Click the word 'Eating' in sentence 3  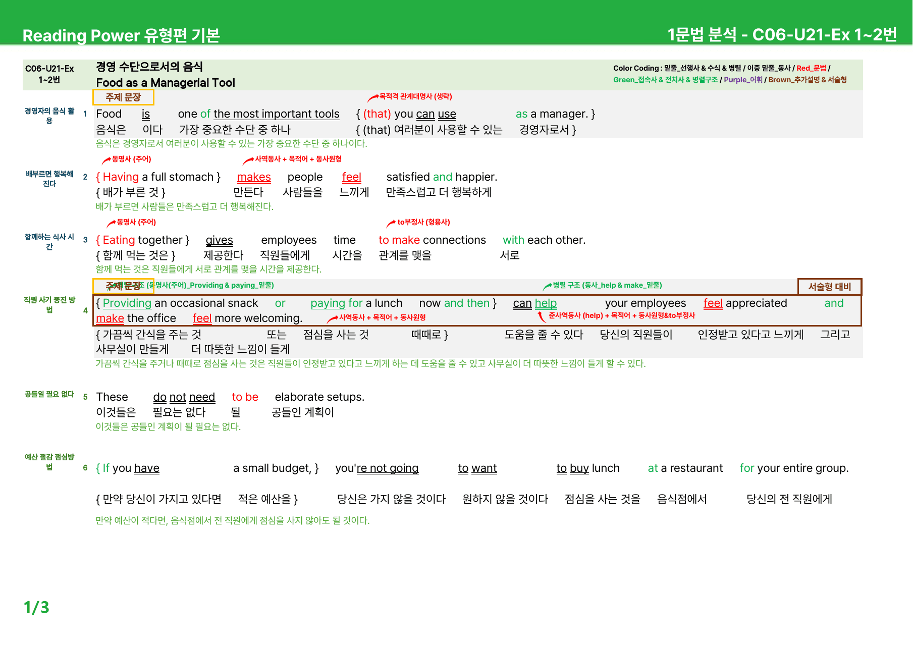click(x=119, y=240)
